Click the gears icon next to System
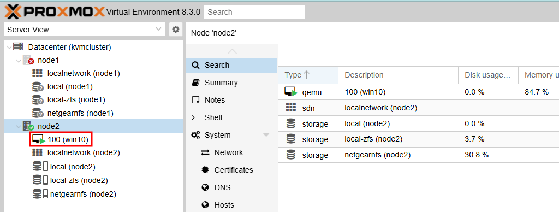This screenshot has width=559, height=212. click(x=195, y=135)
